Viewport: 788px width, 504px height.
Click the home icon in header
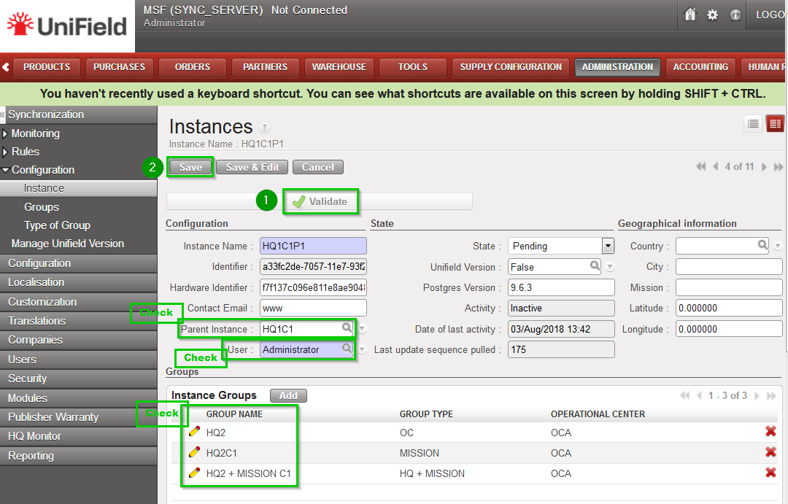click(690, 15)
